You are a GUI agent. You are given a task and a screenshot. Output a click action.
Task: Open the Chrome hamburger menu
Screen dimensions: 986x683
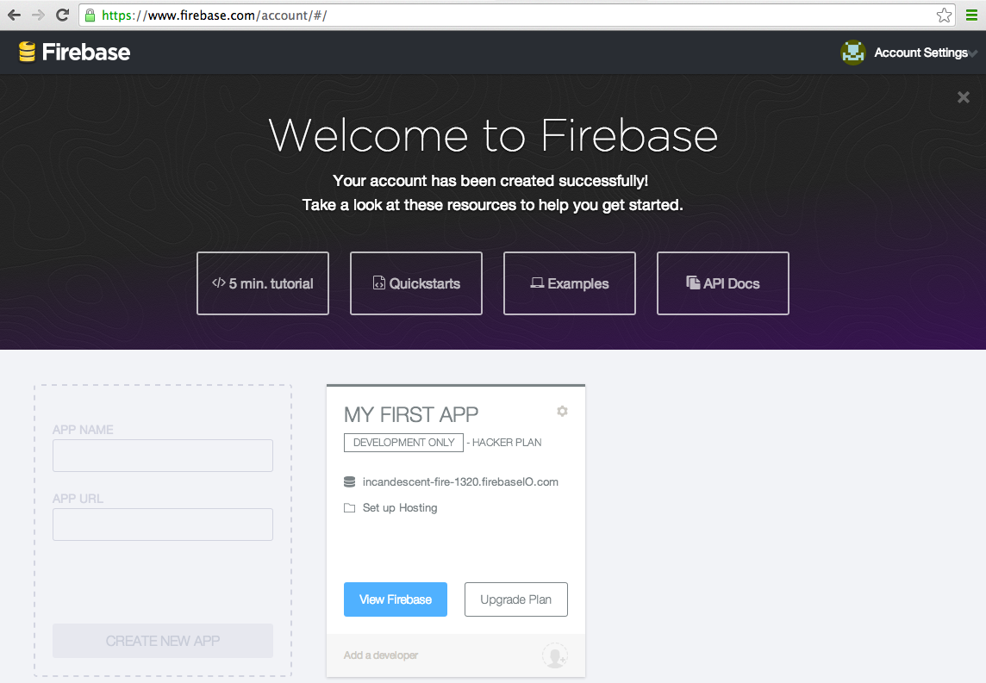(x=971, y=15)
